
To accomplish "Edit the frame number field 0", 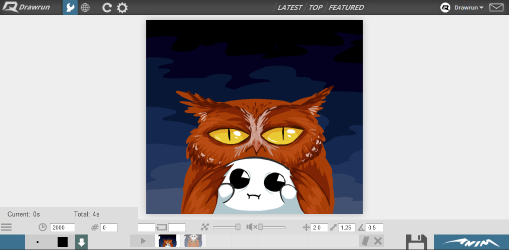I will pos(109,227).
